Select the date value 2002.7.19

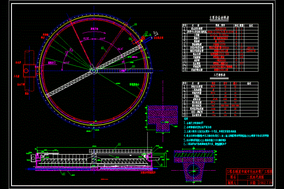click(x=265, y=183)
